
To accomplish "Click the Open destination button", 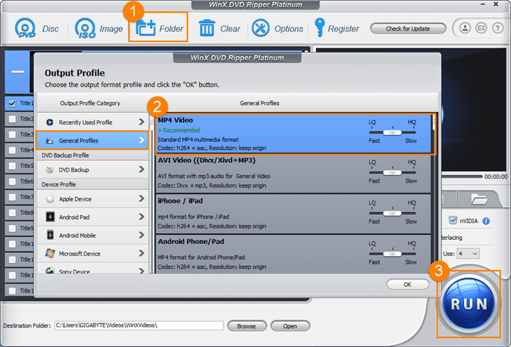I will (x=290, y=326).
